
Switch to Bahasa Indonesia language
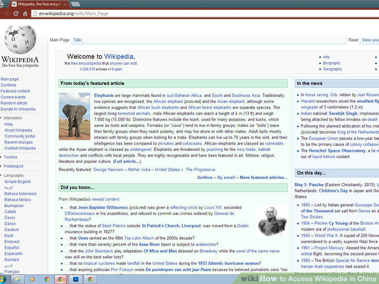[20, 193]
